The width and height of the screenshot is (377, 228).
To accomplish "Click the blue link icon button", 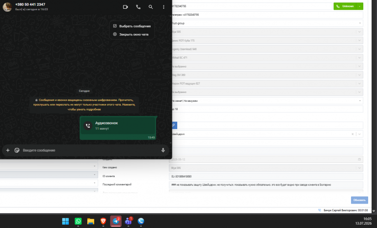I will pyautogui.click(x=174, y=125).
